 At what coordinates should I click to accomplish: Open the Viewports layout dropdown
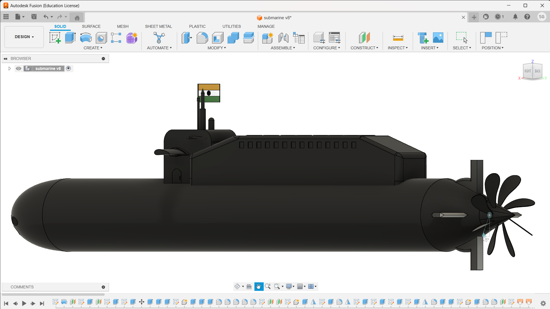312,286
